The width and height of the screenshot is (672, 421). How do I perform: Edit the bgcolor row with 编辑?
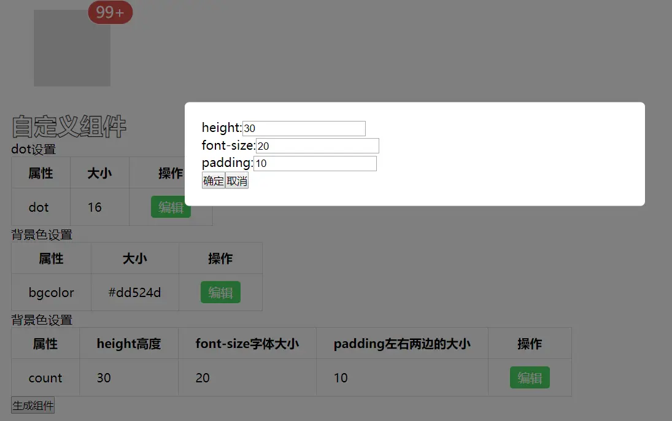[x=220, y=292]
